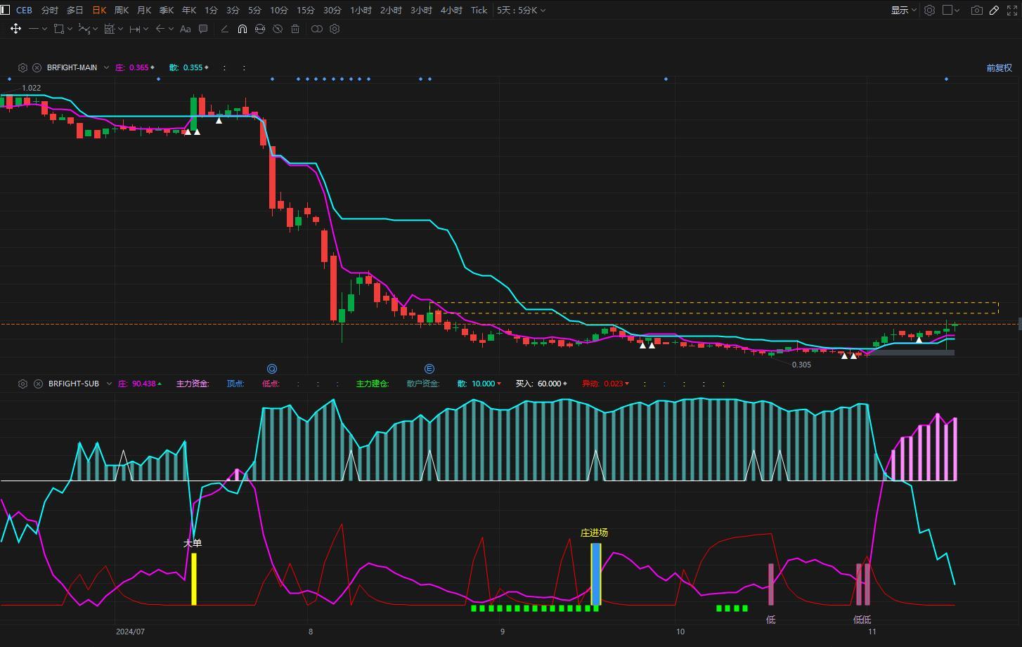Image resolution: width=1022 pixels, height=647 pixels.
Task: Switch to the Tick chart view
Action: click(x=479, y=10)
